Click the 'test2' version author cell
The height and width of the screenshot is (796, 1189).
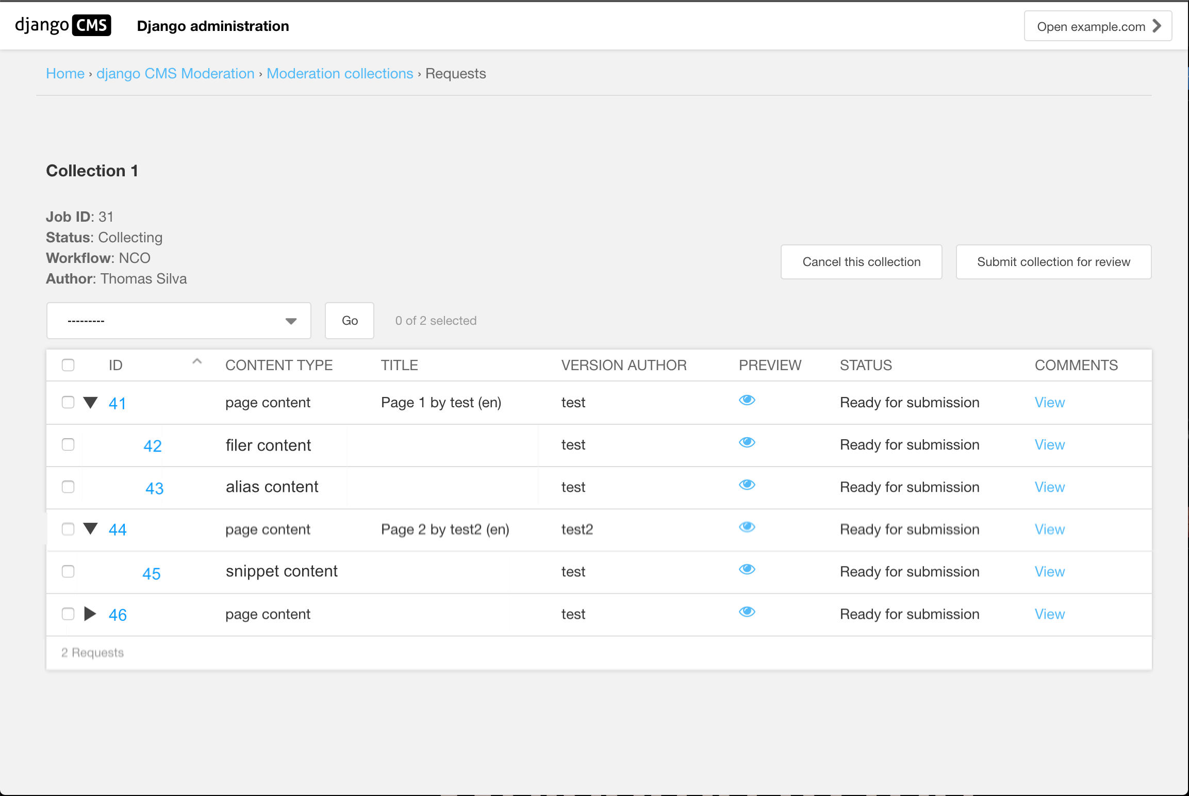(577, 529)
